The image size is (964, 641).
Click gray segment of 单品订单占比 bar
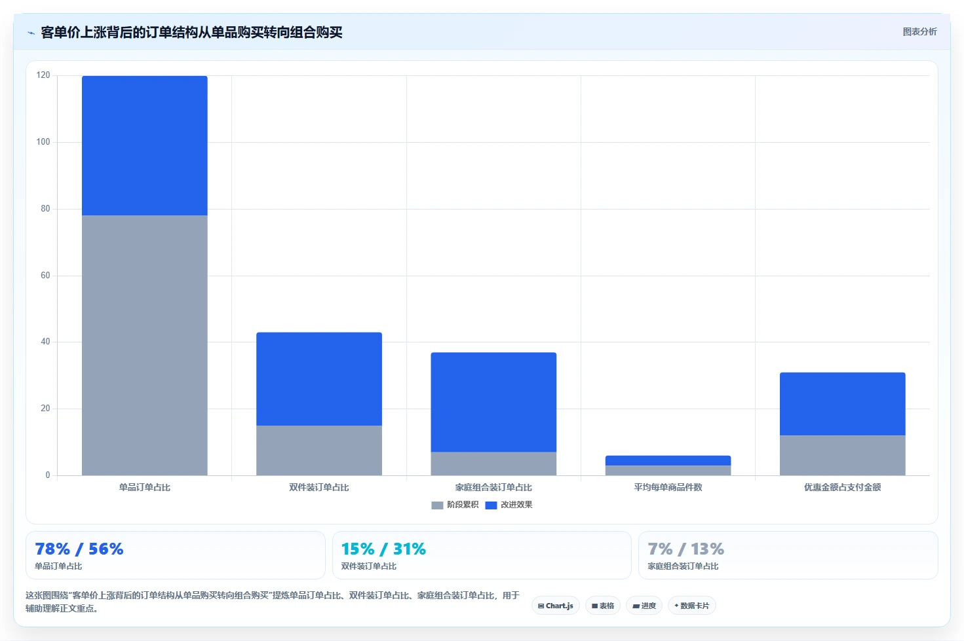pyautogui.click(x=145, y=345)
